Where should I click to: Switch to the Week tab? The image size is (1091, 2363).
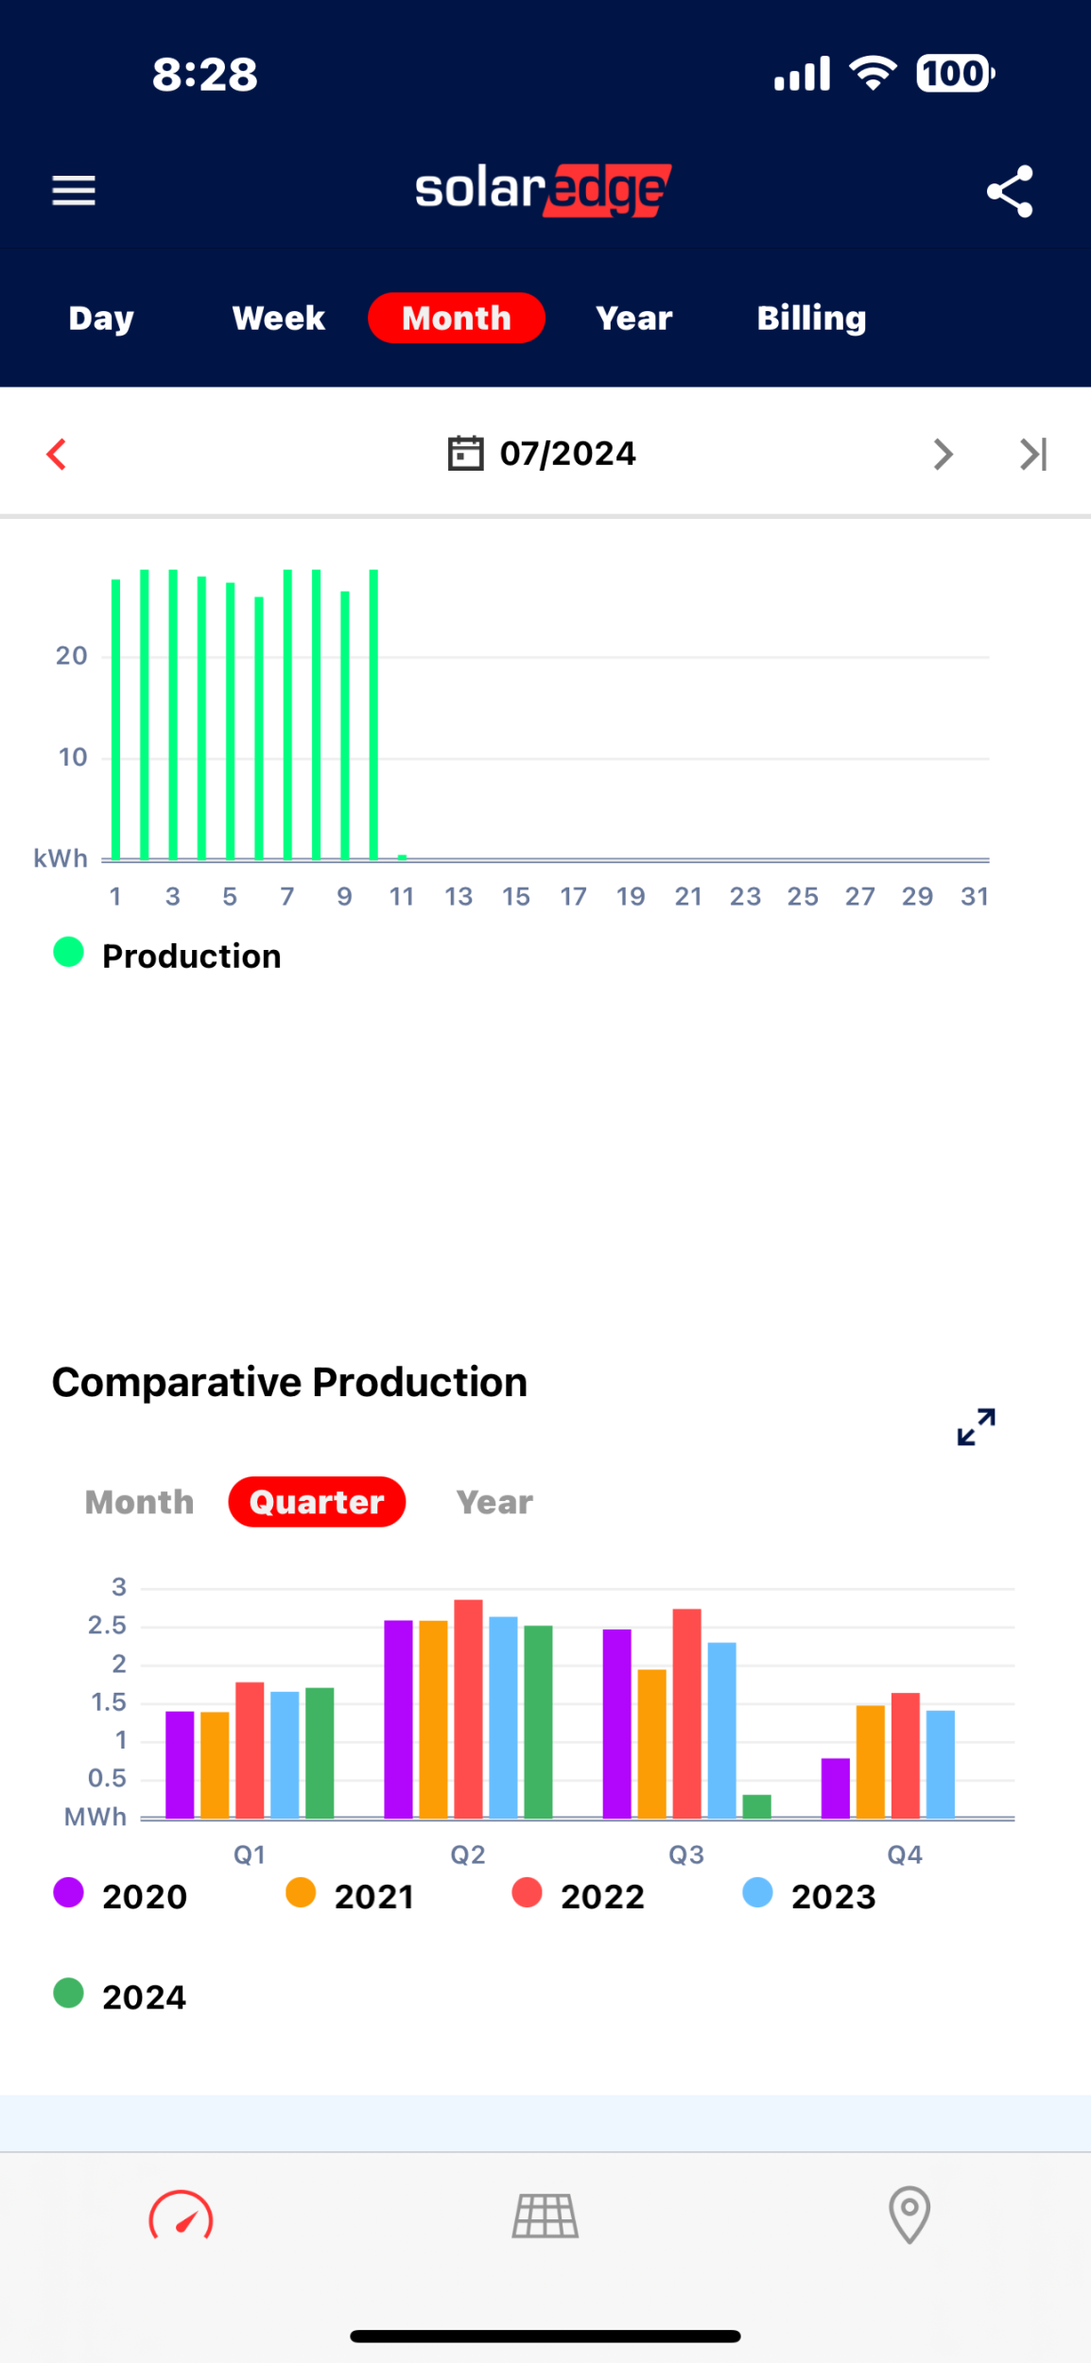pos(279,319)
